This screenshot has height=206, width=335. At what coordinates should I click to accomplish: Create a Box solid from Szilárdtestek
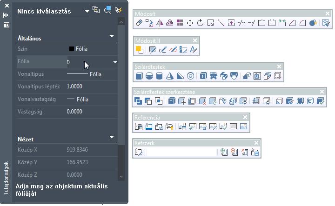point(139,76)
